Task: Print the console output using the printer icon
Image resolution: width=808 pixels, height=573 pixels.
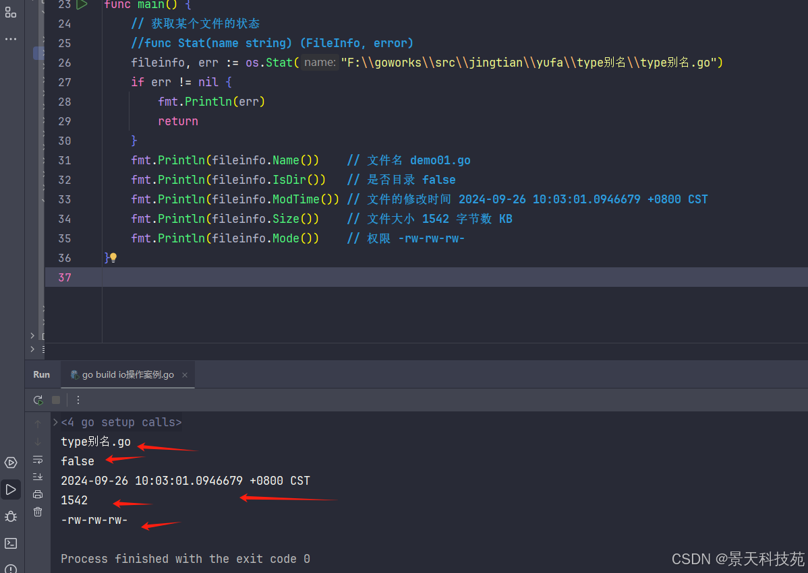Action: coord(38,494)
